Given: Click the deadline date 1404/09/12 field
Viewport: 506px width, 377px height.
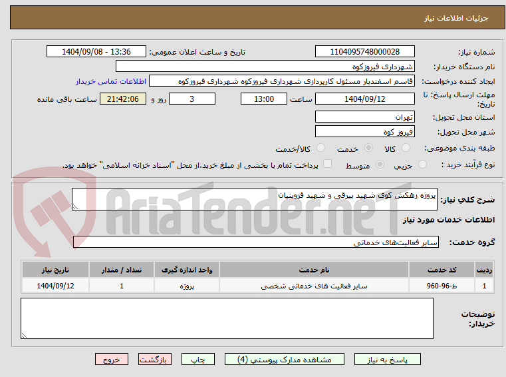Looking at the screenshot, I should tap(364, 99).
